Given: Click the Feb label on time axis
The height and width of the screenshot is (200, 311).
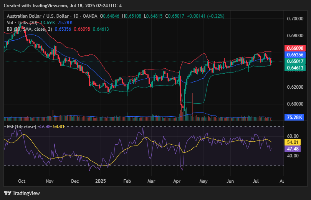Looking at the screenshot, I should 127,181.
